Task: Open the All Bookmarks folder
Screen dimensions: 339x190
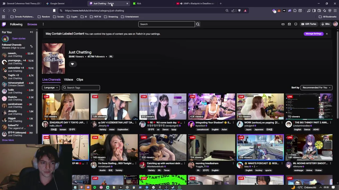Action: coord(328,17)
